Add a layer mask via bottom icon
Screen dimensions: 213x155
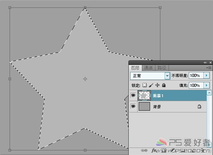point(164,150)
